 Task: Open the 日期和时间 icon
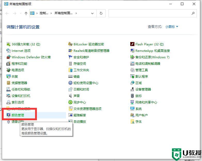click(70, 89)
